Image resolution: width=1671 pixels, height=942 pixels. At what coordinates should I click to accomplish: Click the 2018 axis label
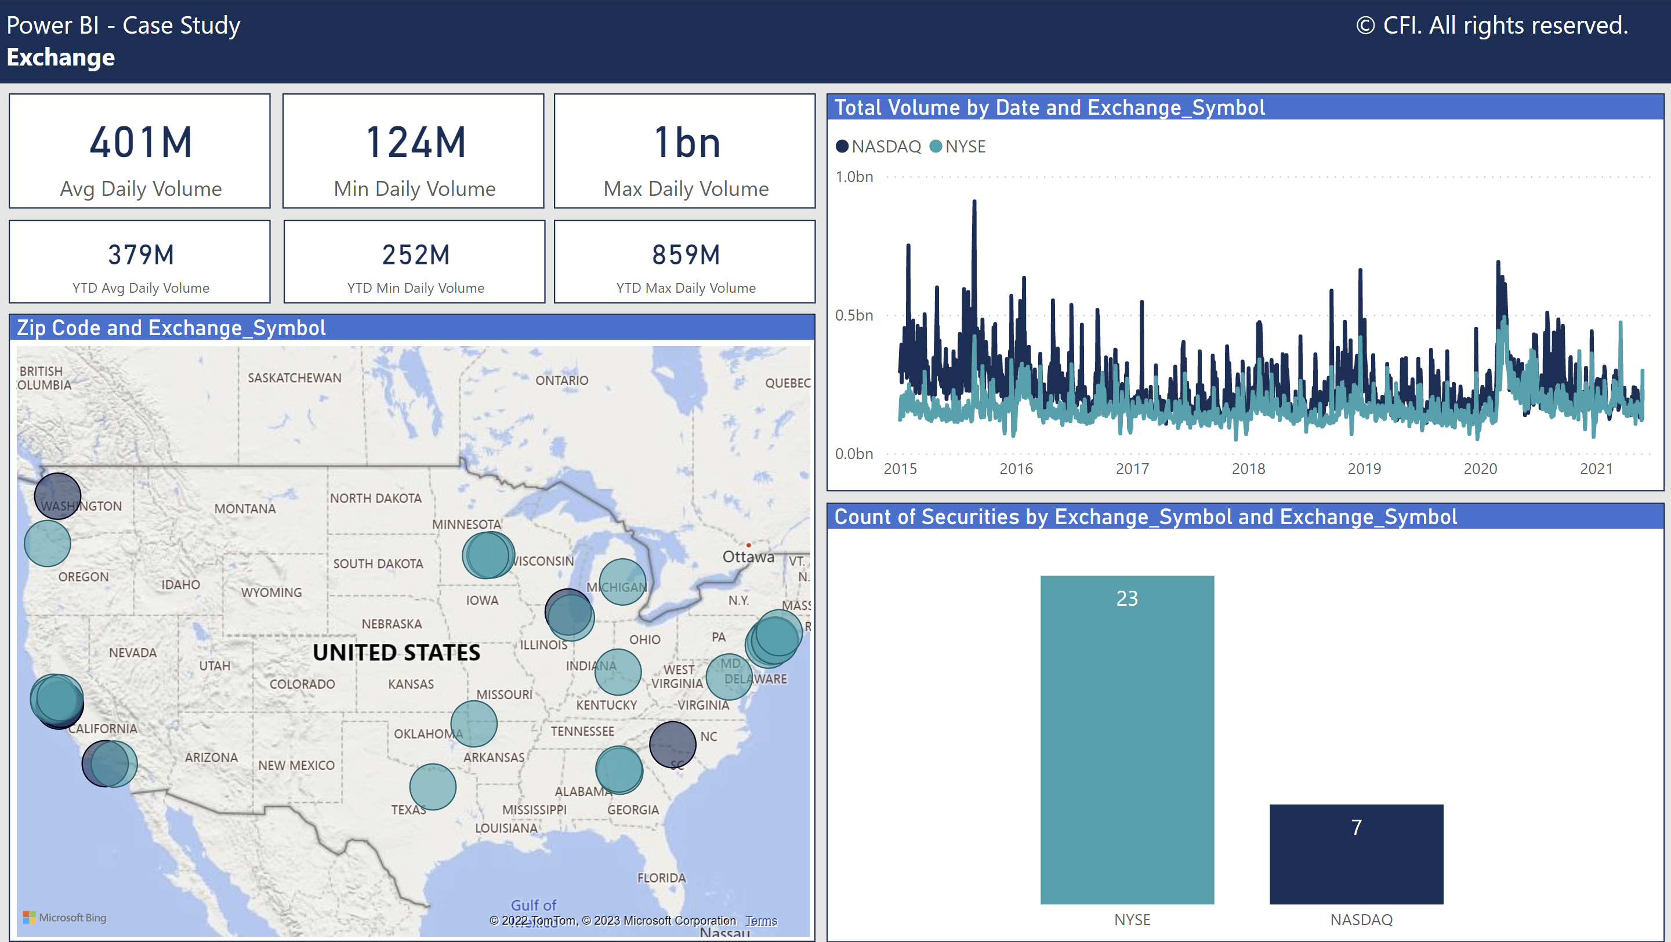1248,469
